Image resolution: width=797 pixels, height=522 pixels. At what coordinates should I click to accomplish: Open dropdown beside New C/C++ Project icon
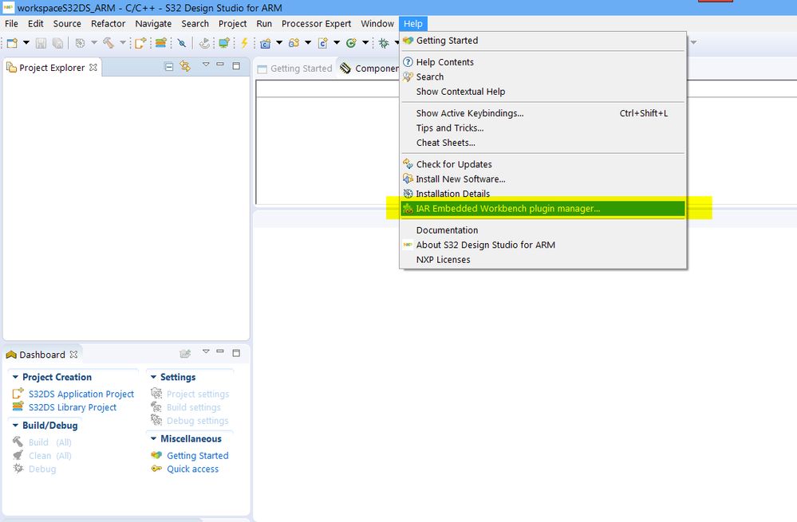279,43
